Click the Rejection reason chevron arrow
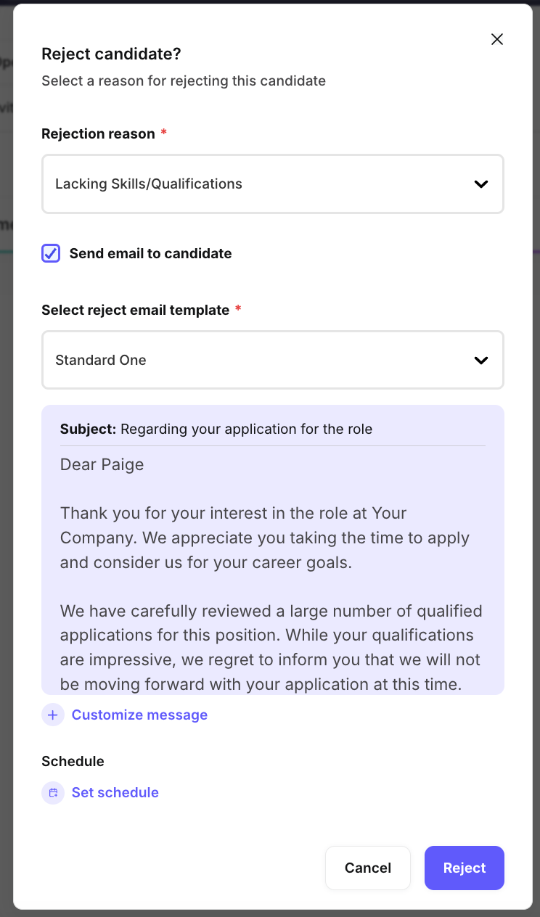This screenshot has width=540, height=917. (x=481, y=184)
